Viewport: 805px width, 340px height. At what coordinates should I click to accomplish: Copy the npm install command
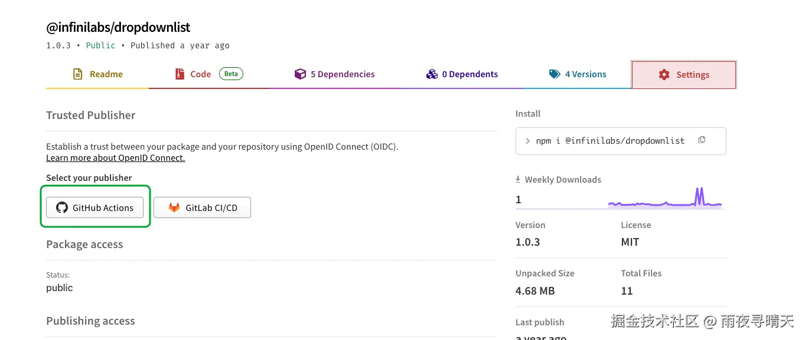click(x=702, y=140)
